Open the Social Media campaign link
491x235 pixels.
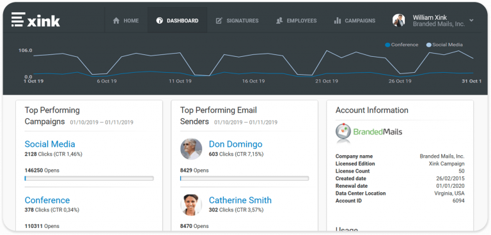pyautogui.click(x=50, y=144)
